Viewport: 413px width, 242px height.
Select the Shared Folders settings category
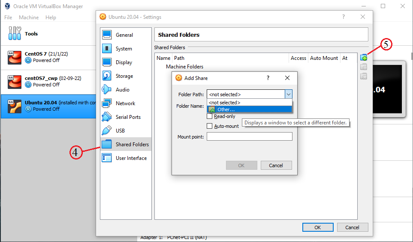(x=126, y=144)
